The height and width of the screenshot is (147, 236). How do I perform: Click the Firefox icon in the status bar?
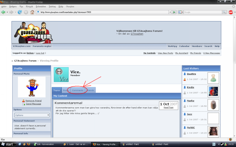coord(230,139)
